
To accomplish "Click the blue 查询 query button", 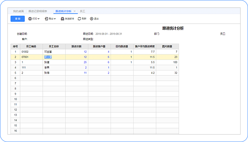I will click(x=18, y=19).
